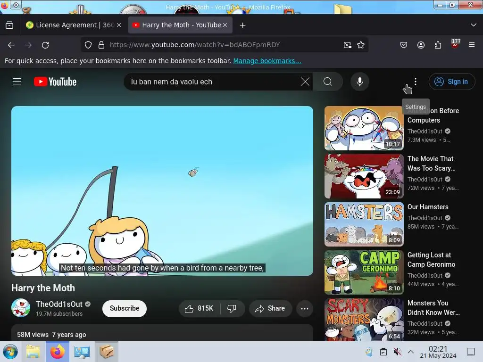The image size is (483, 362).
Task: Dislike the video
Action: [x=232, y=308]
